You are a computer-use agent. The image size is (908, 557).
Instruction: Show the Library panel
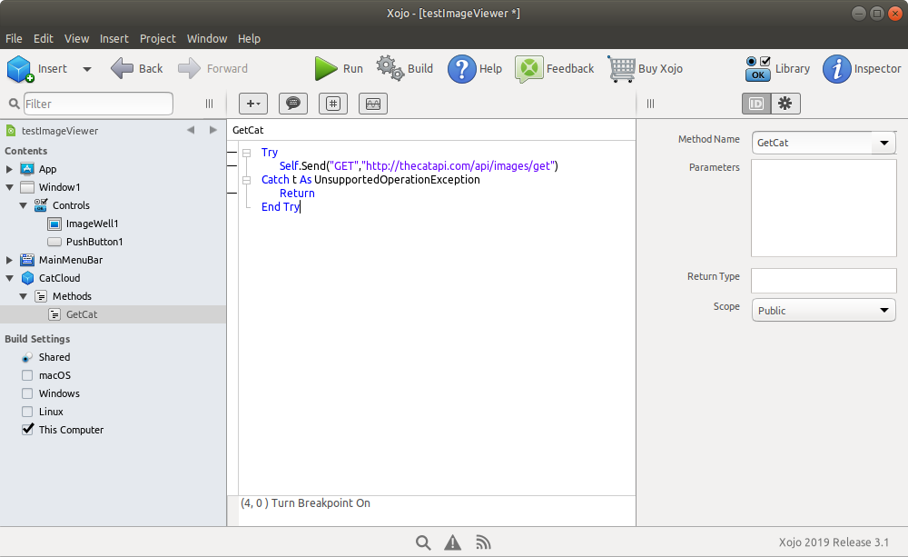[778, 68]
